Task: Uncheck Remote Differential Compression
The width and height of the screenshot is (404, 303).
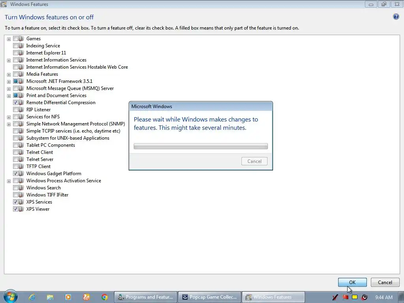Action: [15, 103]
